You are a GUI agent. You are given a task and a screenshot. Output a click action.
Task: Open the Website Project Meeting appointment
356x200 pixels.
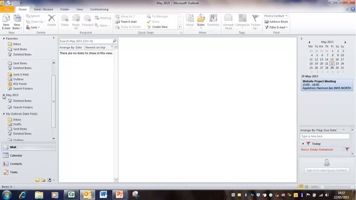(327, 84)
